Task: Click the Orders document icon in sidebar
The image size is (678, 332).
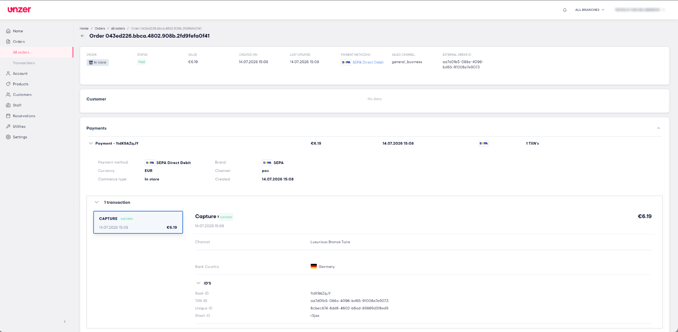Action: (8, 41)
